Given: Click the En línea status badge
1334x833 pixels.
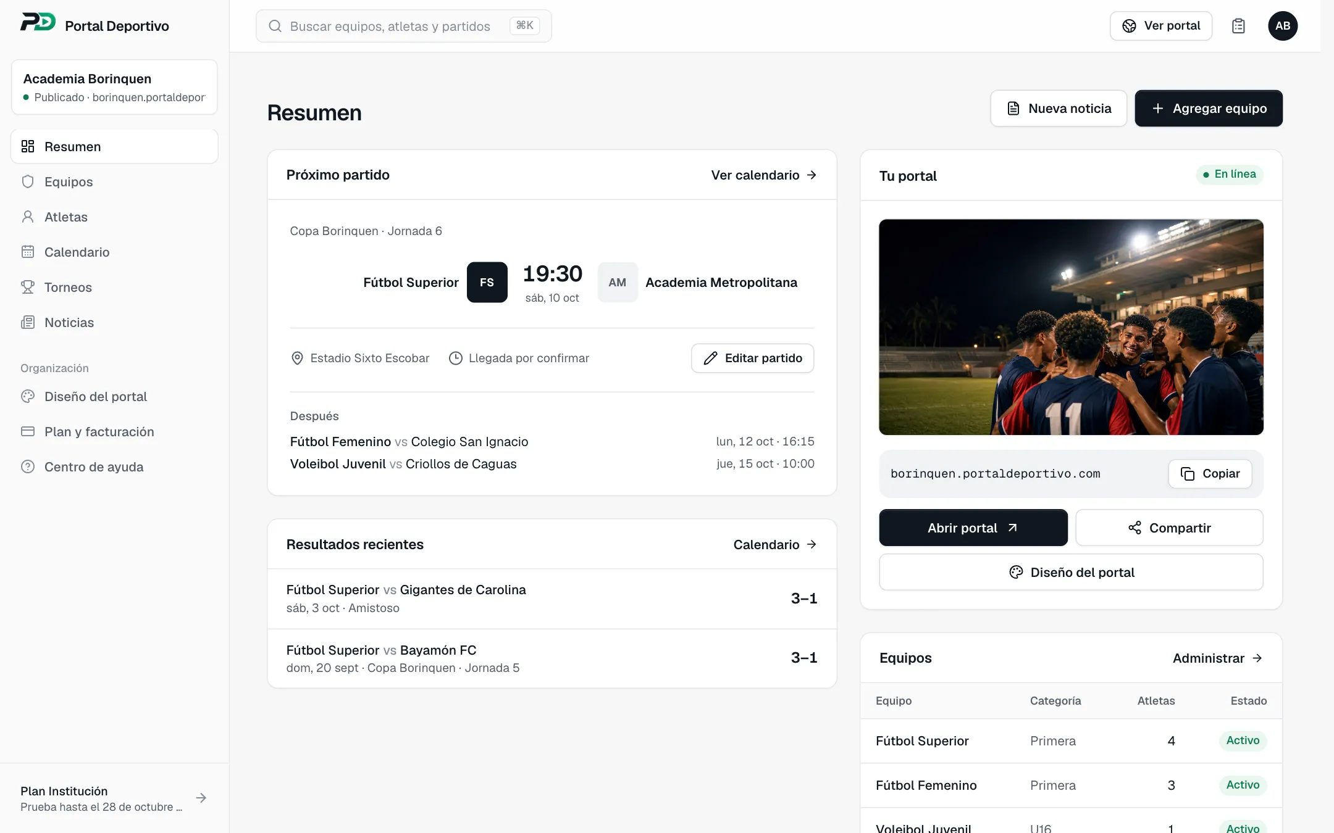Looking at the screenshot, I should point(1229,175).
